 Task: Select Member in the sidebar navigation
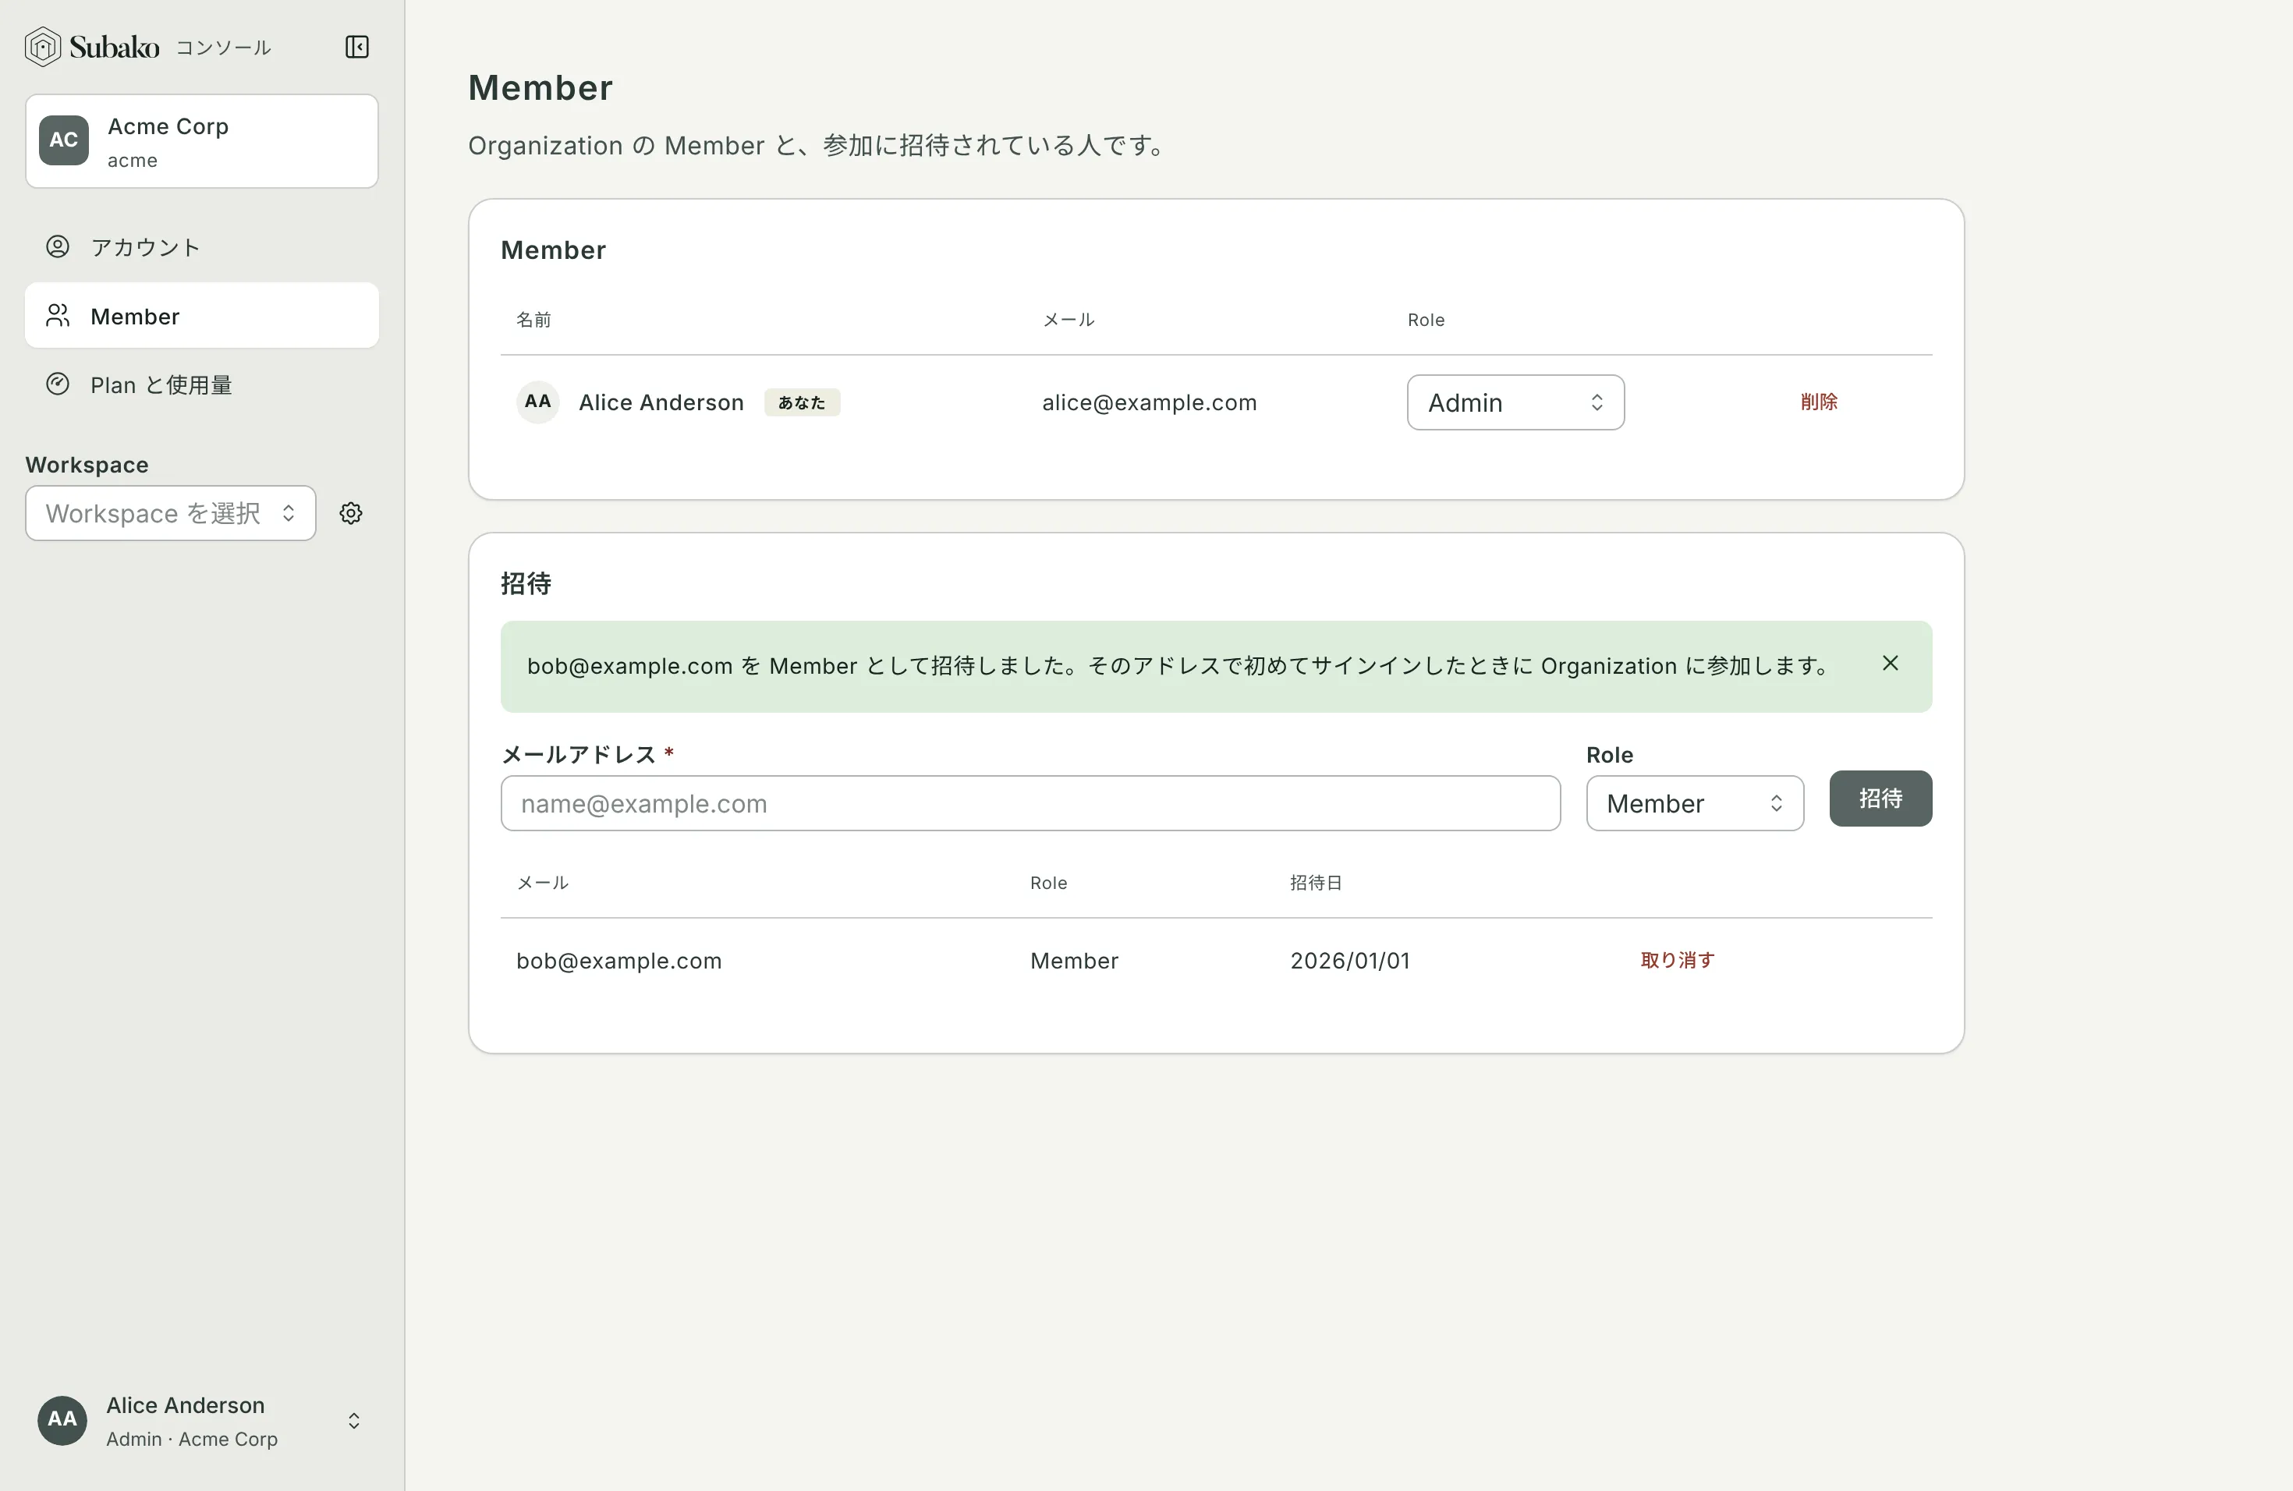201,316
